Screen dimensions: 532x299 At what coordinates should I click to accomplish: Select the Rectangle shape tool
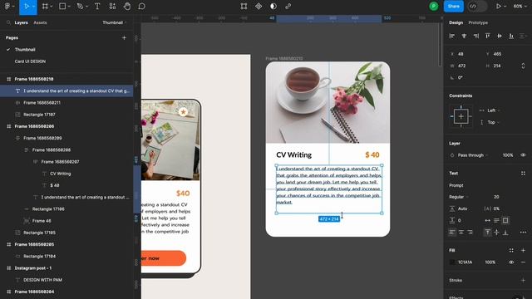click(x=62, y=6)
